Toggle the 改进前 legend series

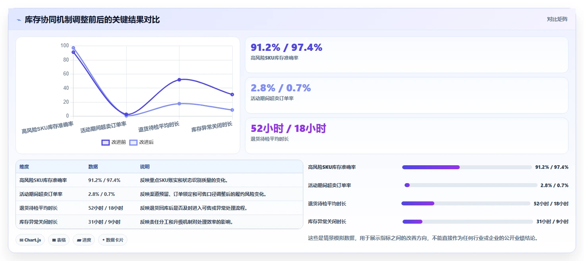[x=114, y=142]
